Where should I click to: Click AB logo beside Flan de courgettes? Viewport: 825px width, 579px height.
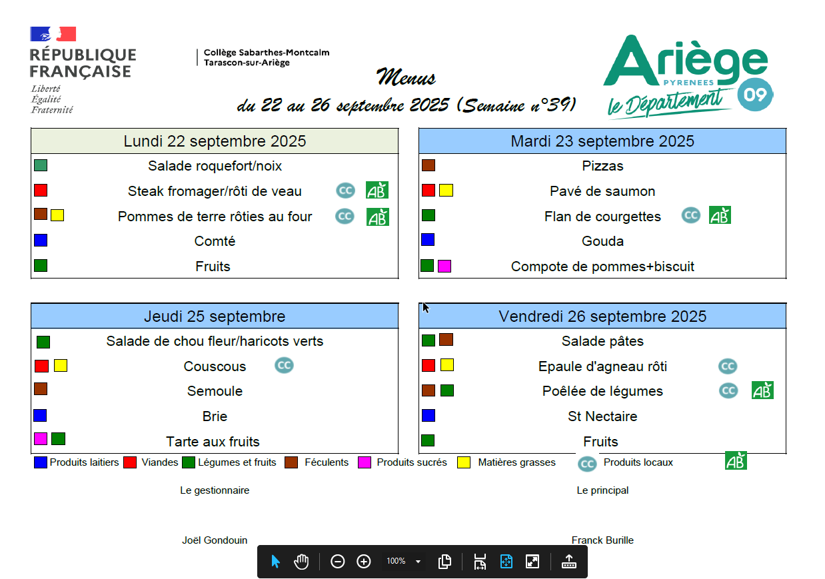720,215
